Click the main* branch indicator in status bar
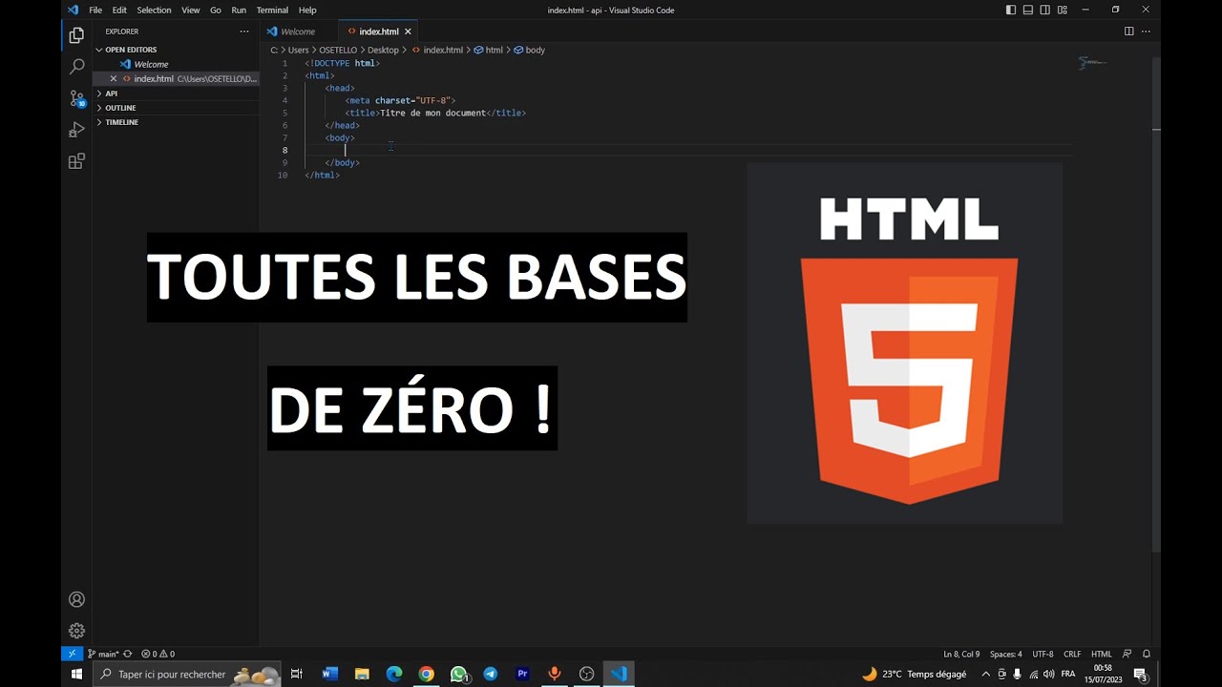The height and width of the screenshot is (687, 1222). (105, 654)
